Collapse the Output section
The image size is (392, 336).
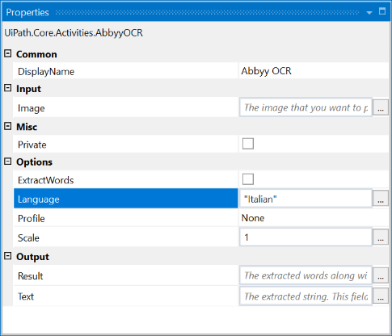tap(7, 256)
